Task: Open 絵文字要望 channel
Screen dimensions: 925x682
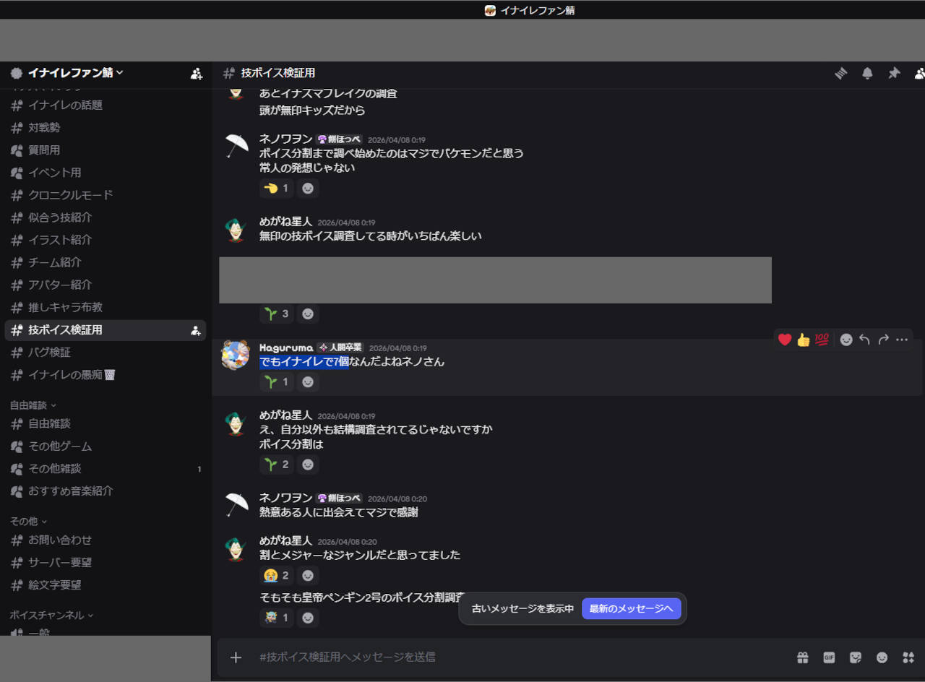Action: tap(106, 585)
